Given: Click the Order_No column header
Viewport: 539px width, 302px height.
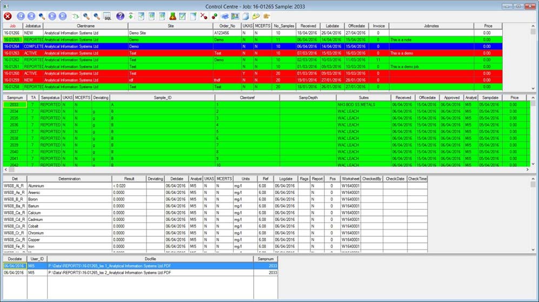Looking at the screenshot, I should (x=227, y=26).
